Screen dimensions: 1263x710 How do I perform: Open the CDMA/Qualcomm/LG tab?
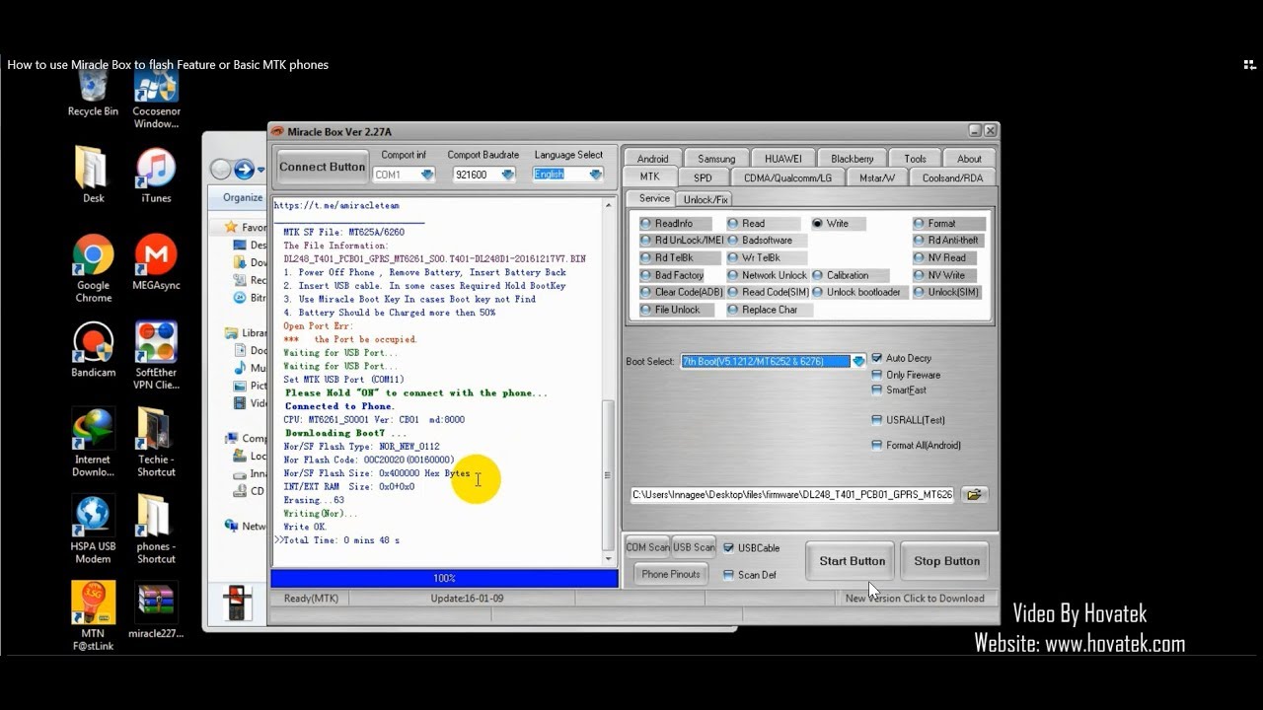tap(787, 177)
